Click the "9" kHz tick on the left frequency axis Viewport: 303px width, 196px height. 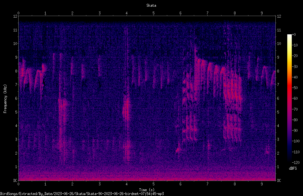[x=16, y=57]
